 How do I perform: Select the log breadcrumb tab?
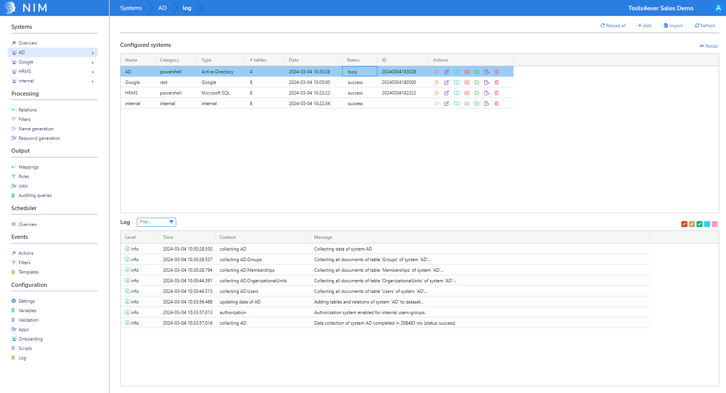[x=187, y=8]
